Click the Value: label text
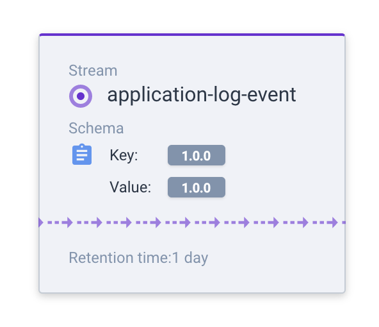This screenshot has width=379, height=327. (131, 187)
